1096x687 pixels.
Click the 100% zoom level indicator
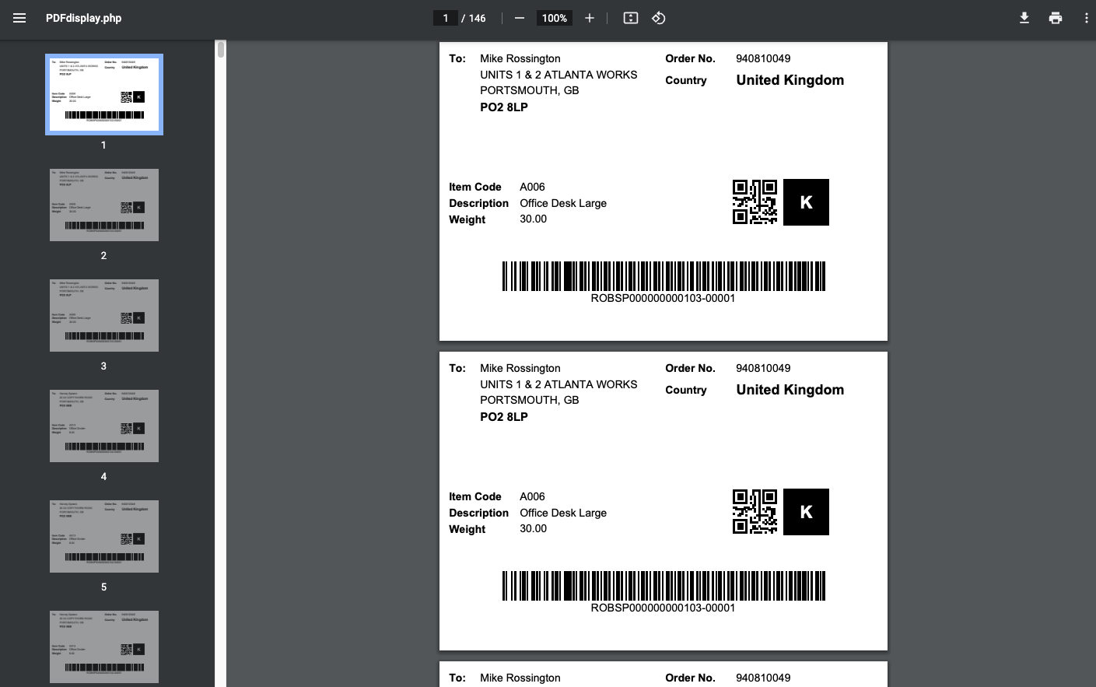(x=554, y=17)
